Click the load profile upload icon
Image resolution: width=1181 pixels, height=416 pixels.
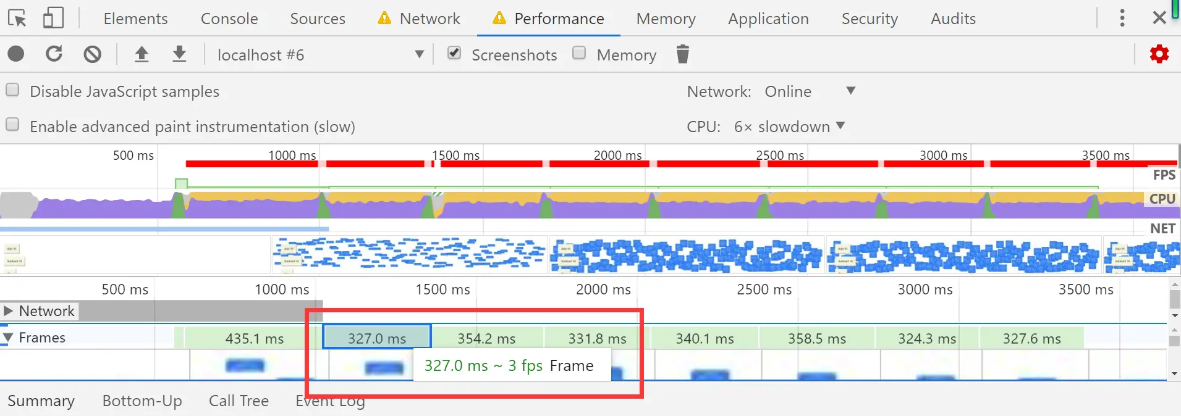(142, 54)
